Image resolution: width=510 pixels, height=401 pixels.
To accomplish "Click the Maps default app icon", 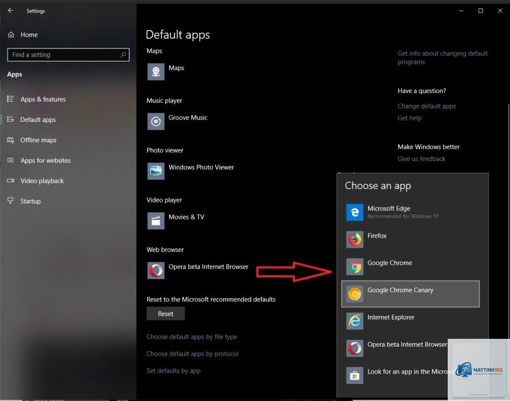I will click(156, 72).
